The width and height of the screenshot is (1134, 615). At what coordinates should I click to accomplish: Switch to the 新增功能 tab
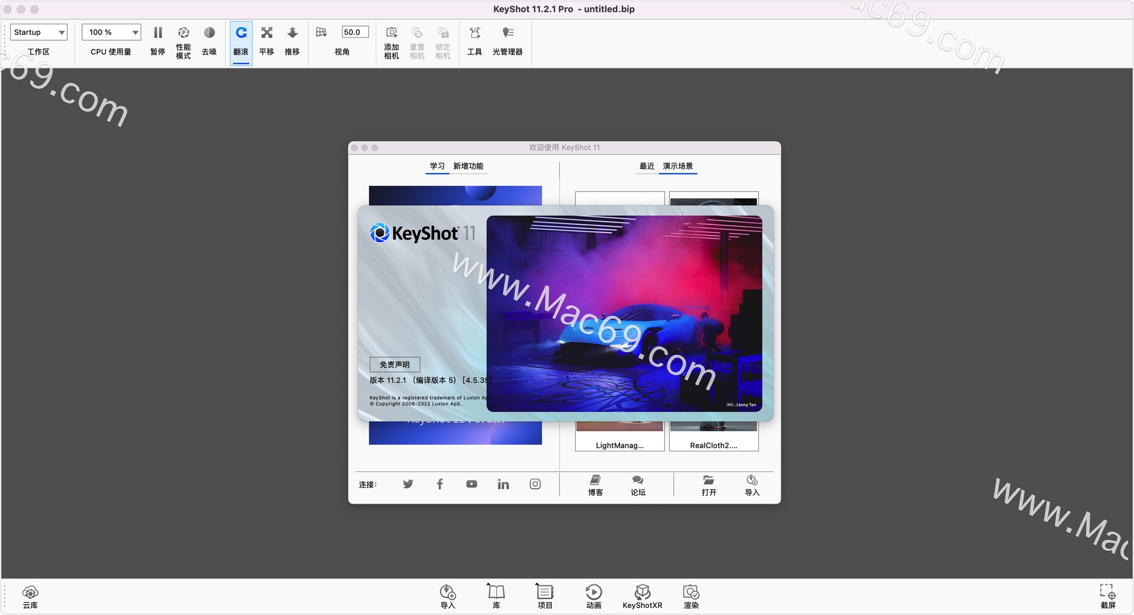point(468,166)
